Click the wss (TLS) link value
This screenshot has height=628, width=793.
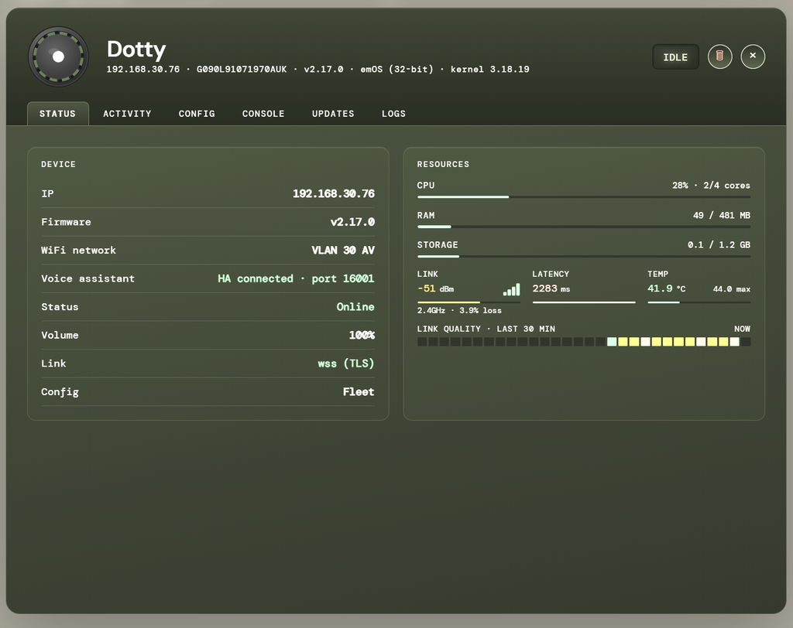click(346, 363)
